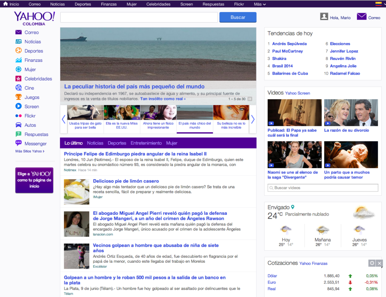Click the Cine film reel icon

pos(18,88)
